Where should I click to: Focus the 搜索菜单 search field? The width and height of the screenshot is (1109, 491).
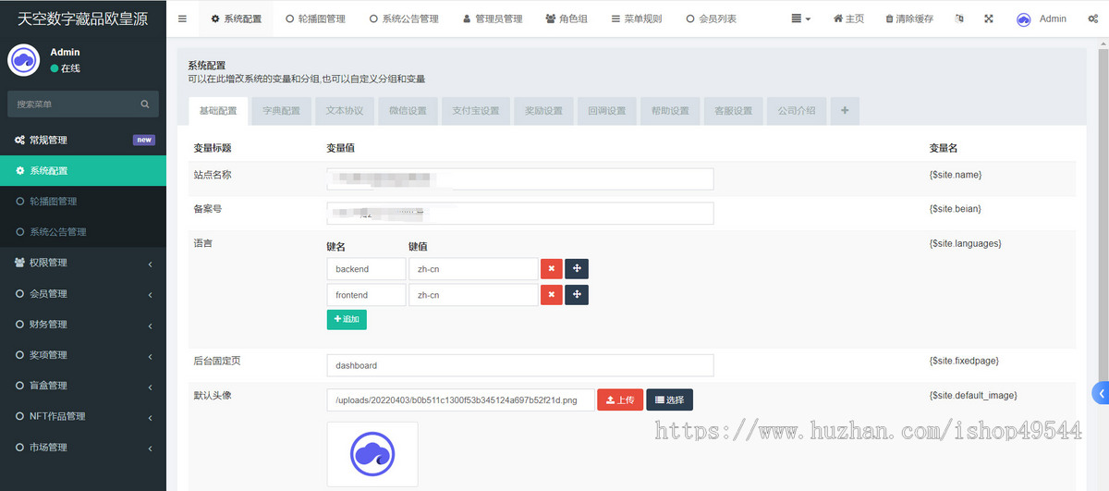74,104
